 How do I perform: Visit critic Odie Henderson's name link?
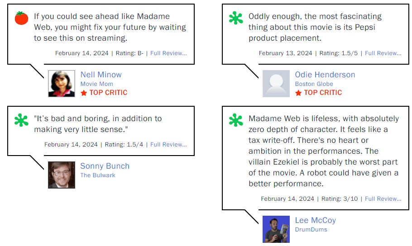point(325,75)
